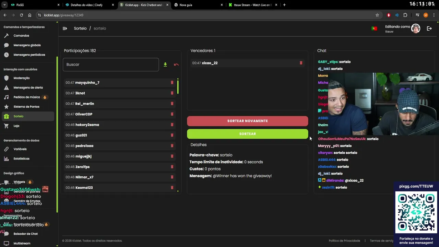This screenshot has width=439, height=247.
Task: Delete participant miguejjkj
Action: (x=172, y=156)
